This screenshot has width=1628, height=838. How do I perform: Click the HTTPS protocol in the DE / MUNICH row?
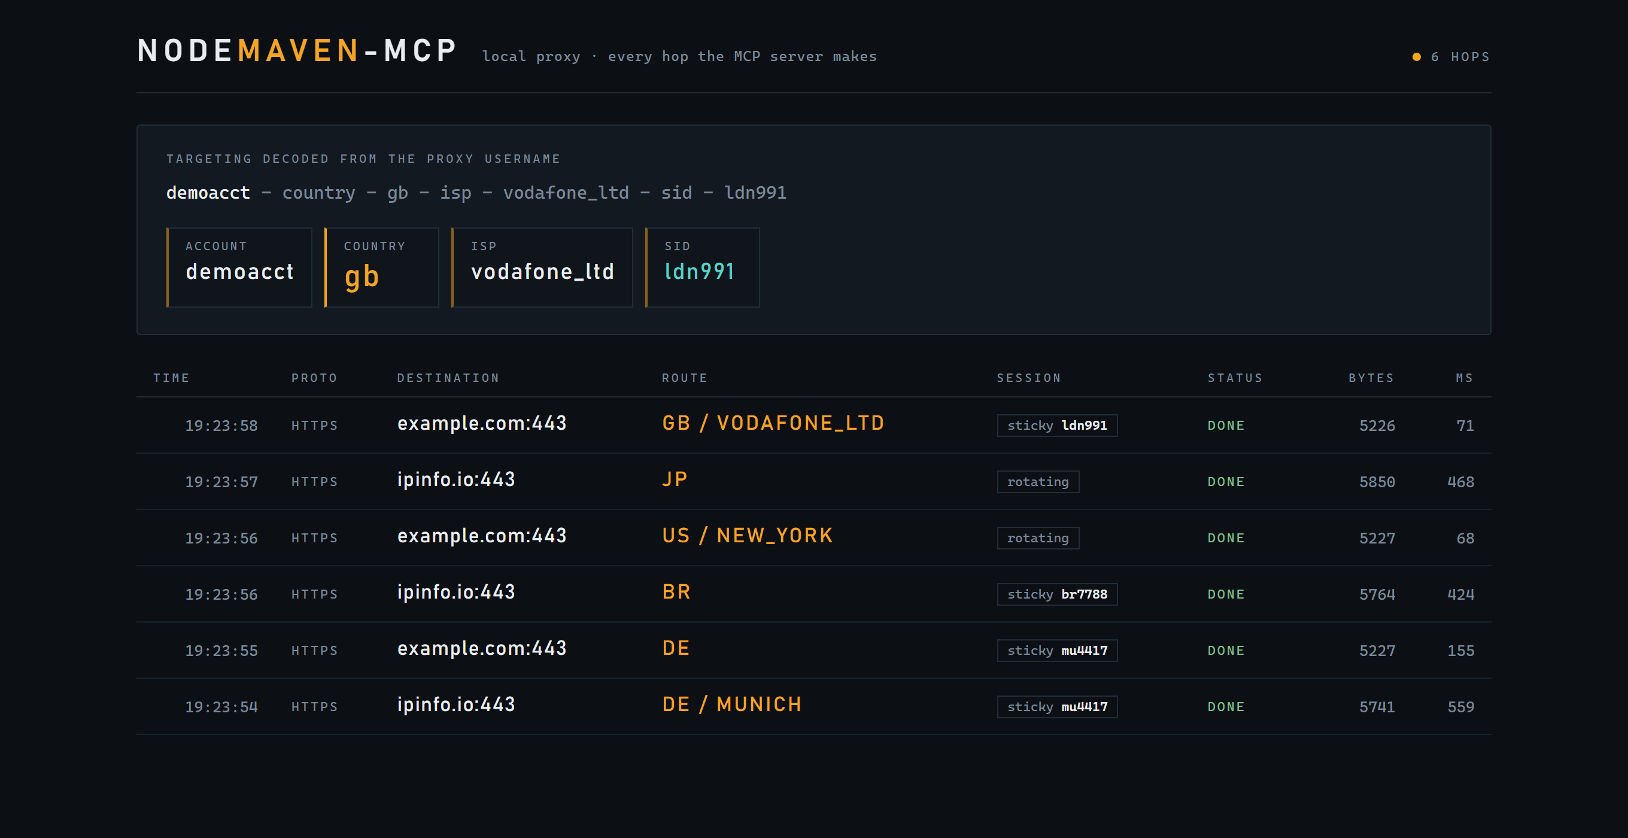tap(314, 707)
